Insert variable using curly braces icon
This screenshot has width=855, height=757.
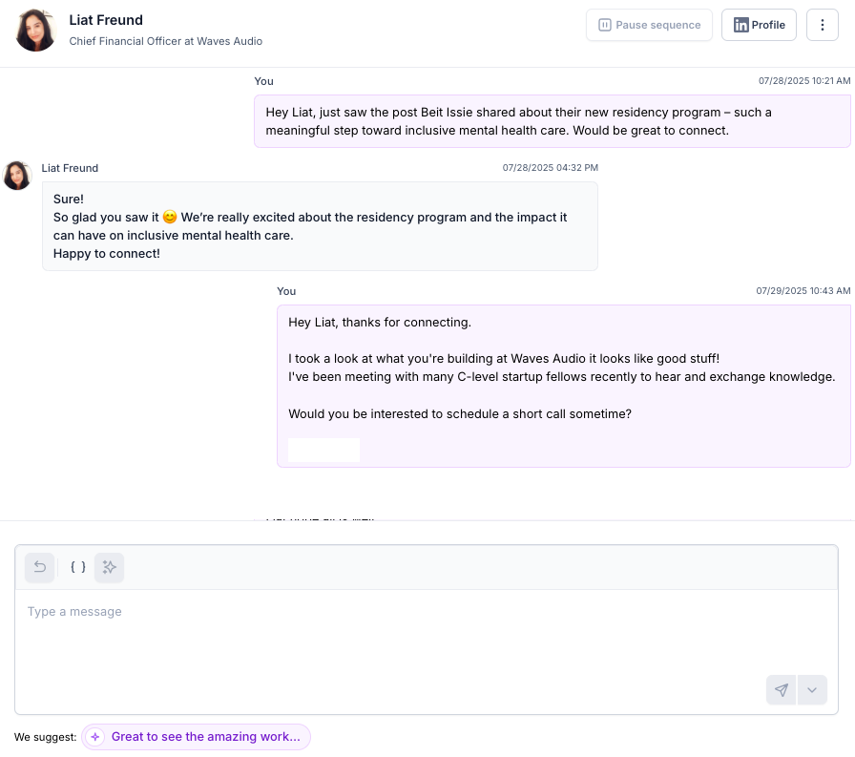(x=78, y=567)
